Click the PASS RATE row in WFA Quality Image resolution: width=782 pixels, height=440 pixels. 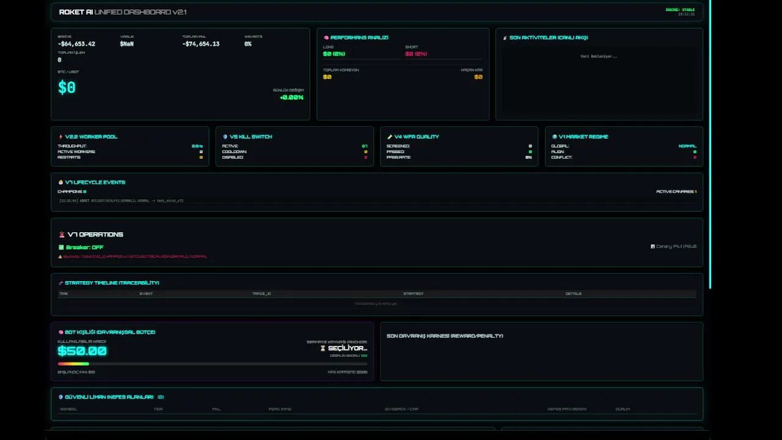coord(459,157)
